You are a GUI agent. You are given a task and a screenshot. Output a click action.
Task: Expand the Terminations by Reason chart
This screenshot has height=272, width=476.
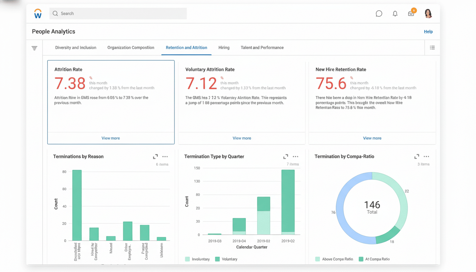tap(155, 156)
